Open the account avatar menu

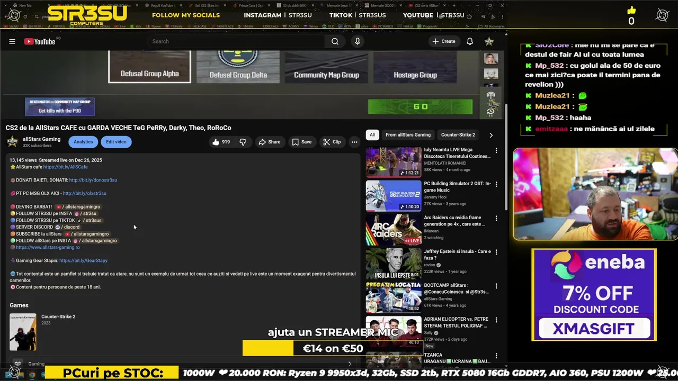point(489,41)
